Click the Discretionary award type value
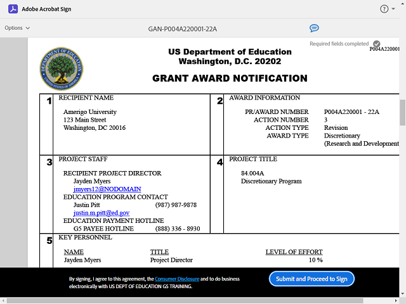Image resolution: width=406 pixels, height=304 pixels. pos(342,136)
